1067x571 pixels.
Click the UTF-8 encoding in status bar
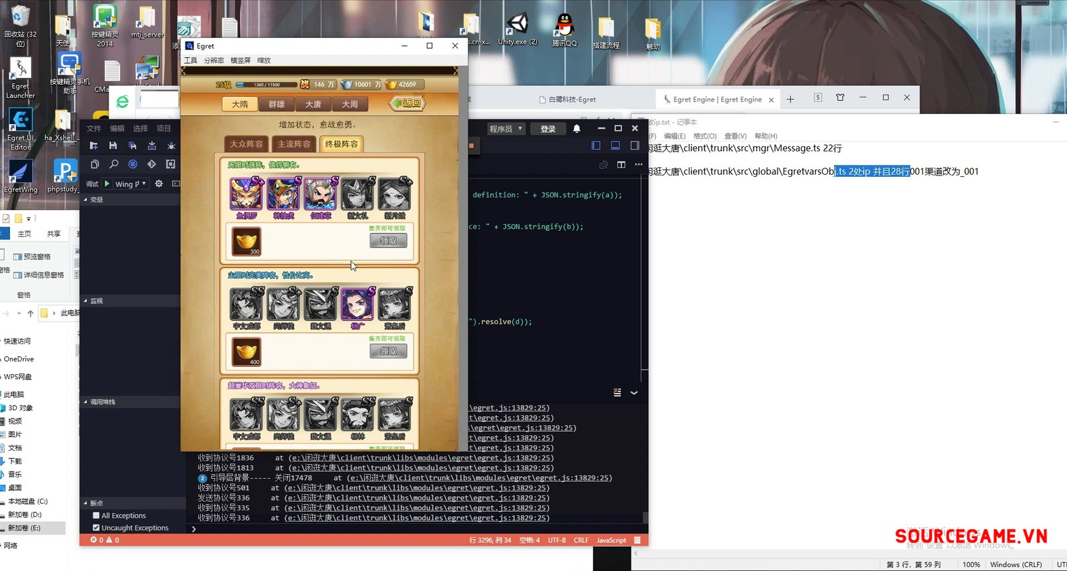point(557,540)
